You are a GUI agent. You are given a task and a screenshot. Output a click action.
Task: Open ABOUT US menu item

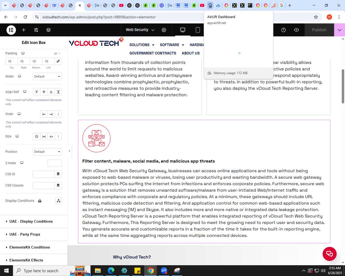coord(191,53)
